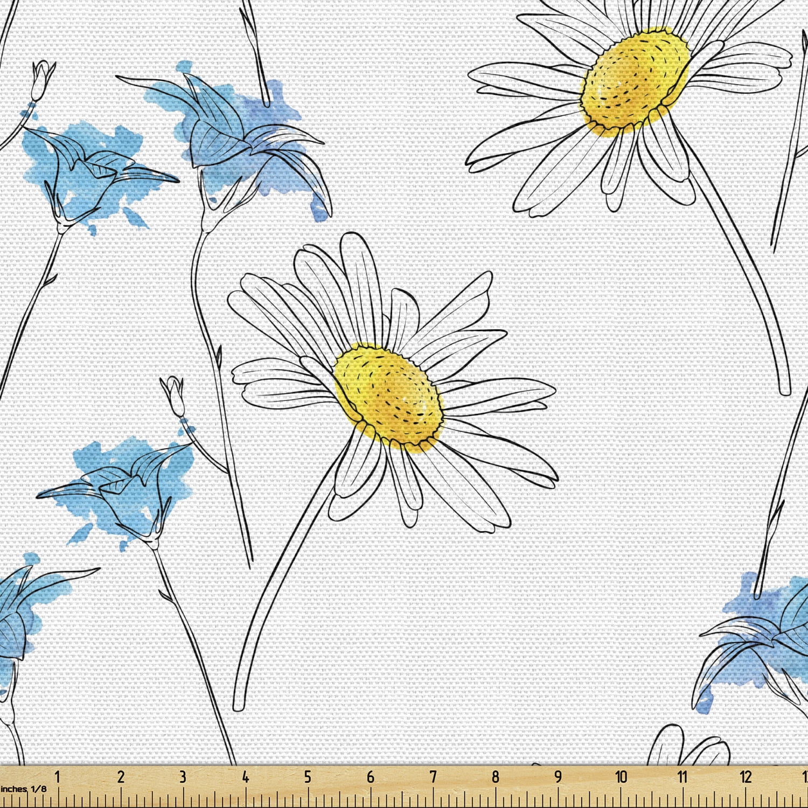This screenshot has width=808, height=808.
Task: Click the ruler's number 8 marking
Action: coord(495,777)
